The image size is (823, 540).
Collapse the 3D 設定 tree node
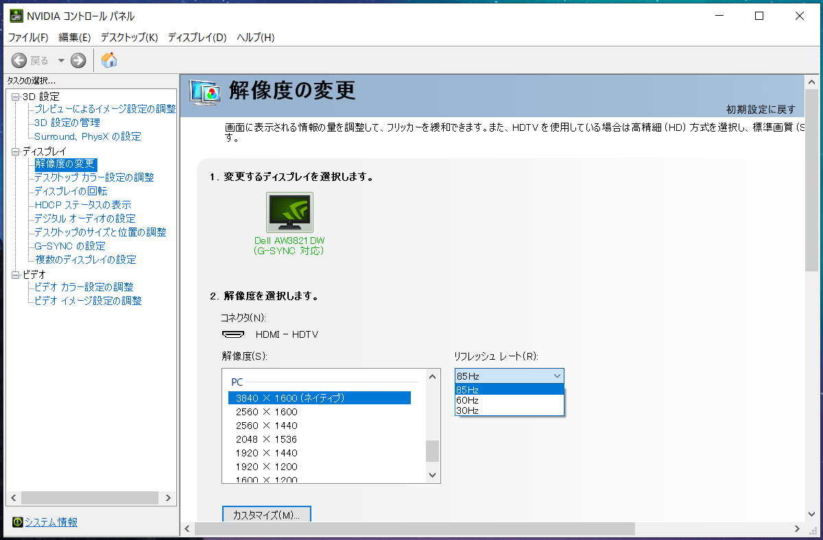(x=16, y=97)
